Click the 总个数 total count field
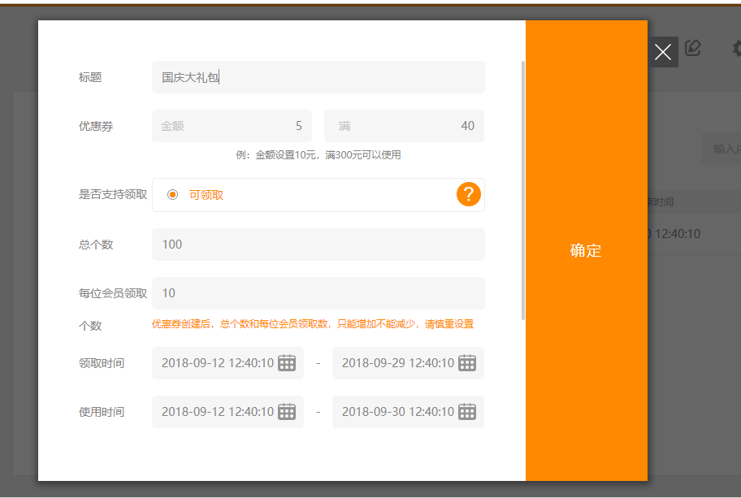 [318, 245]
